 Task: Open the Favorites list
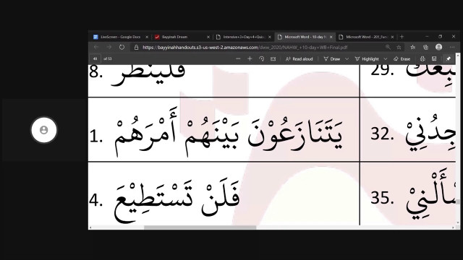tap(413, 47)
